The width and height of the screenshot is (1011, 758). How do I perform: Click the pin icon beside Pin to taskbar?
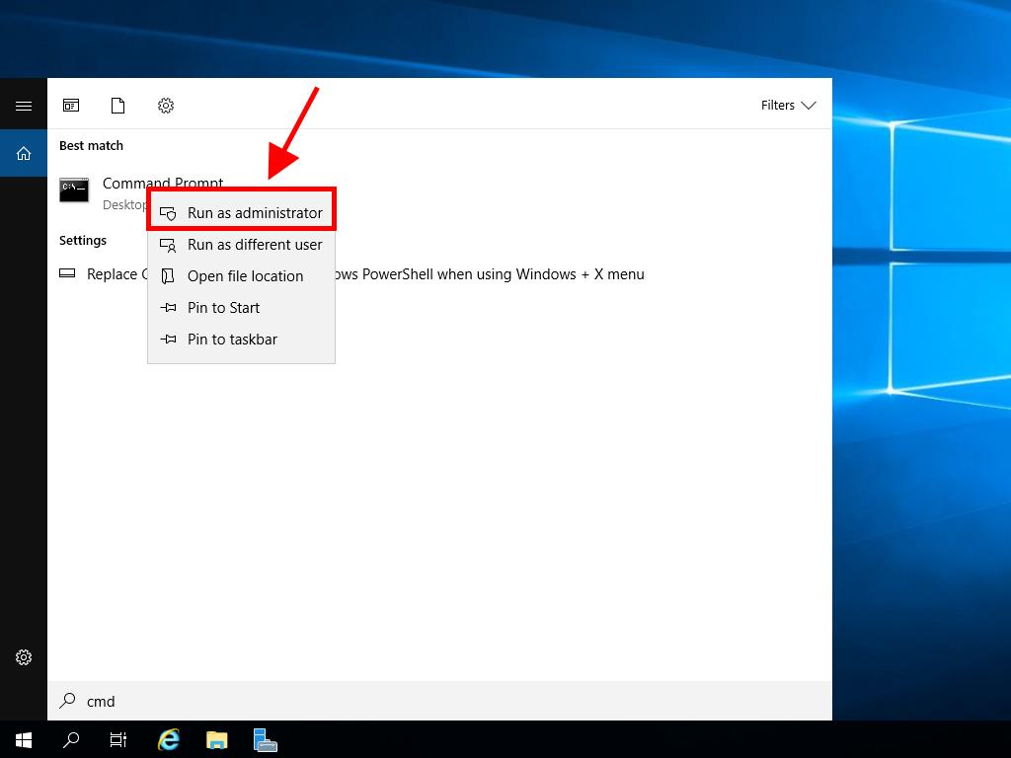point(168,340)
